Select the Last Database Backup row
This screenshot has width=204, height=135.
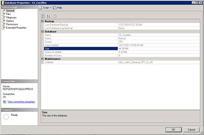click(x=122, y=25)
